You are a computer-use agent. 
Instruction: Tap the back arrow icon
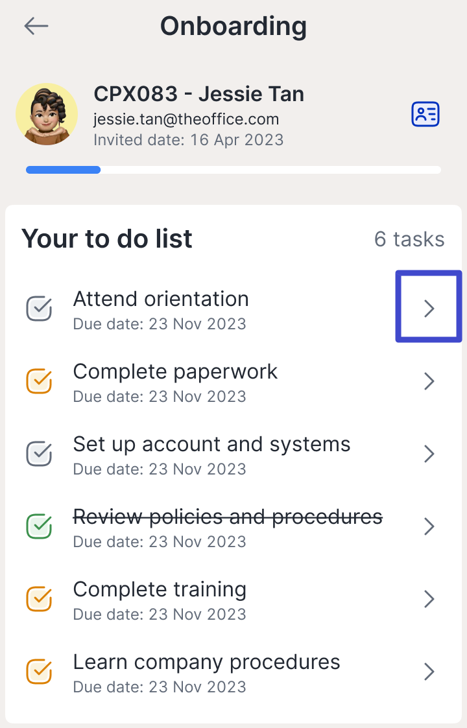tap(36, 26)
